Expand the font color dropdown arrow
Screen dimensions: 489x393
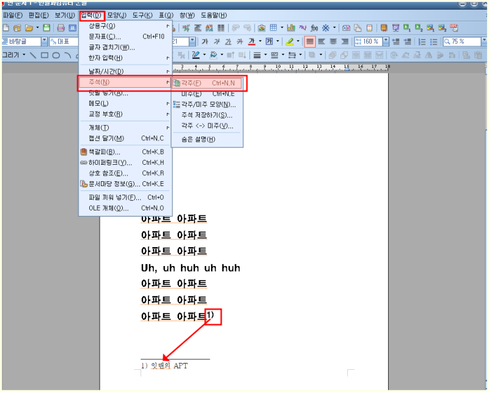(260, 41)
